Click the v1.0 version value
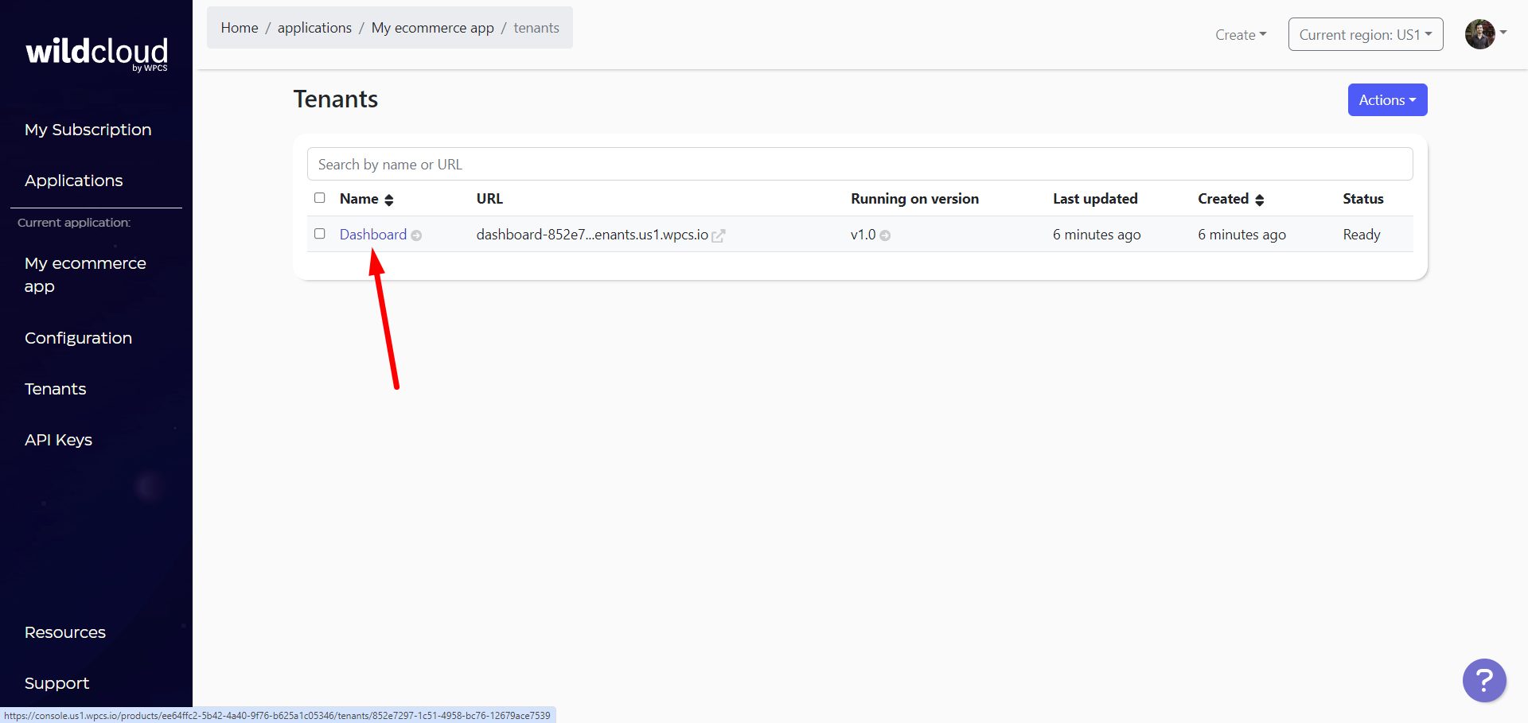This screenshot has width=1528, height=723. [x=863, y=235]
